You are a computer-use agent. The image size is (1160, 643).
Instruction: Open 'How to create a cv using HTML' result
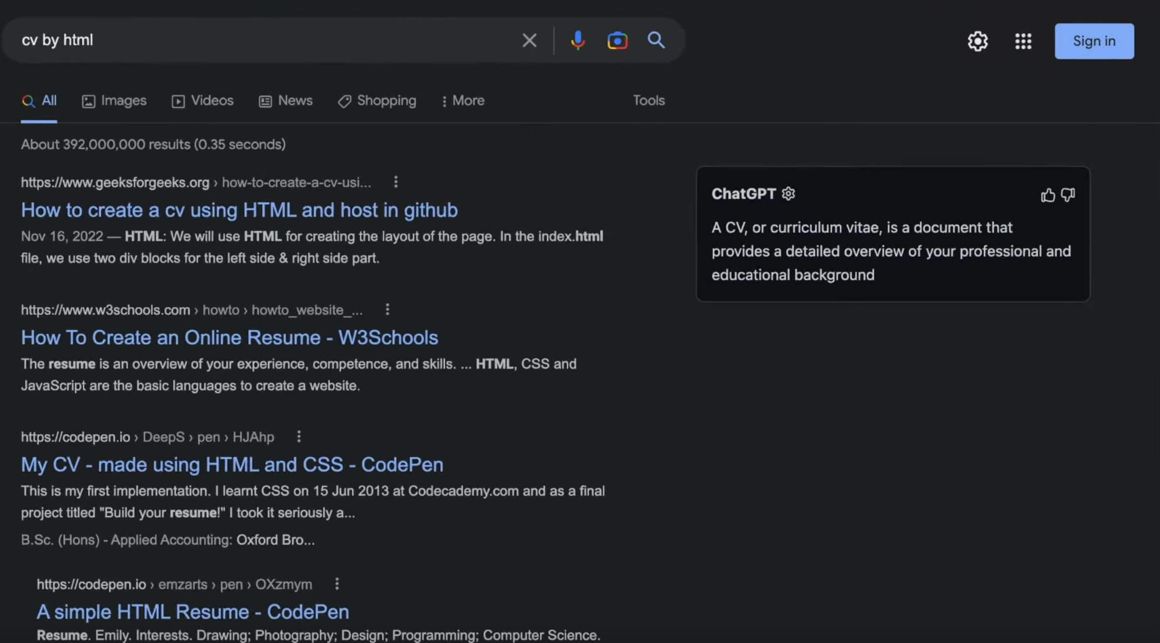coord(239,210)
